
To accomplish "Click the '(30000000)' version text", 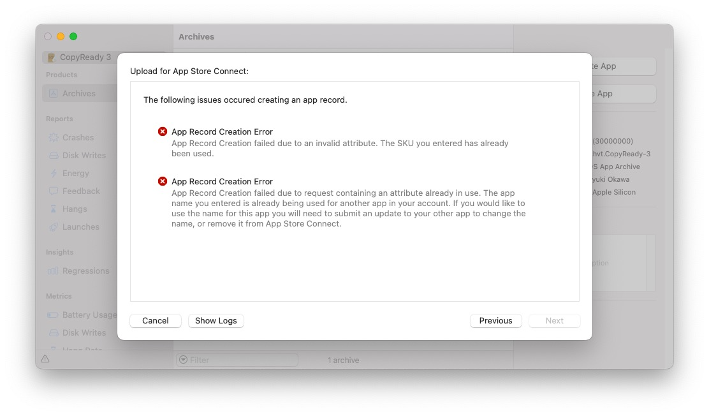I will [x=613, y=141].
